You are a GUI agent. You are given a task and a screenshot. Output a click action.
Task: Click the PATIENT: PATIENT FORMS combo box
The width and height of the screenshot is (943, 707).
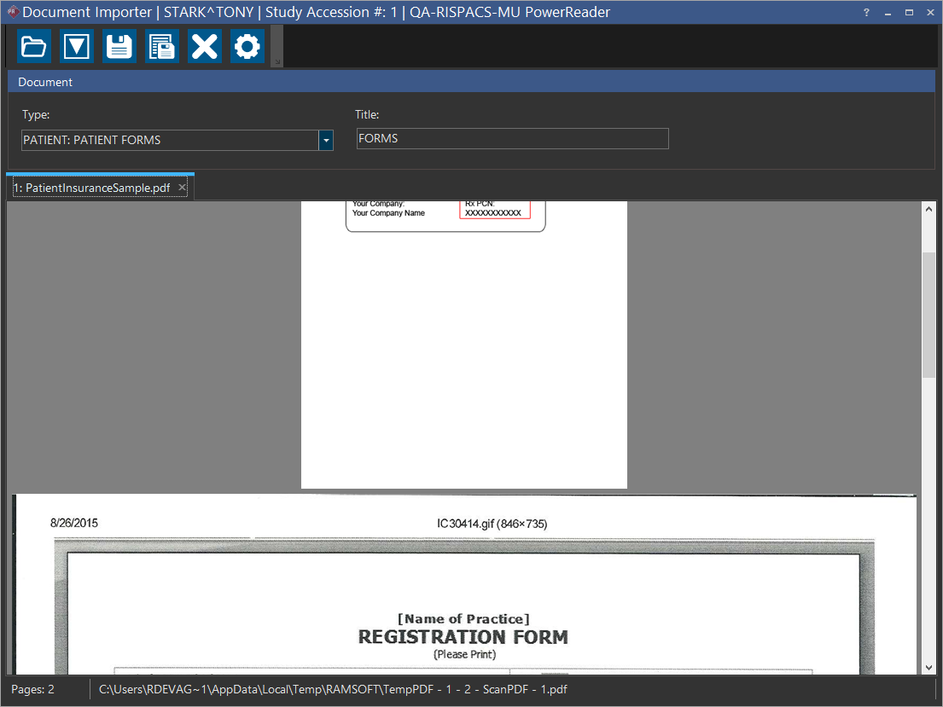coord(169,140)
